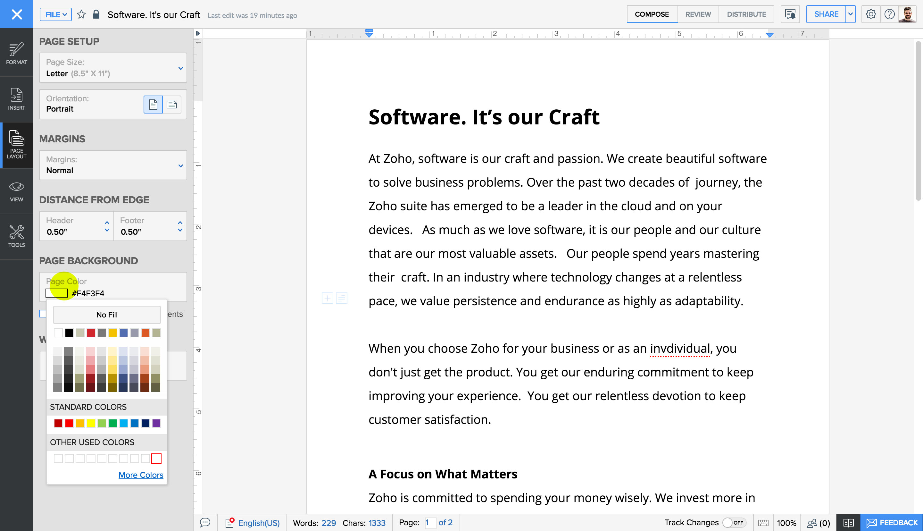Open the Format sidebar panel
Image resolution: width=923 pixels, height=531 pixels.
16,54
